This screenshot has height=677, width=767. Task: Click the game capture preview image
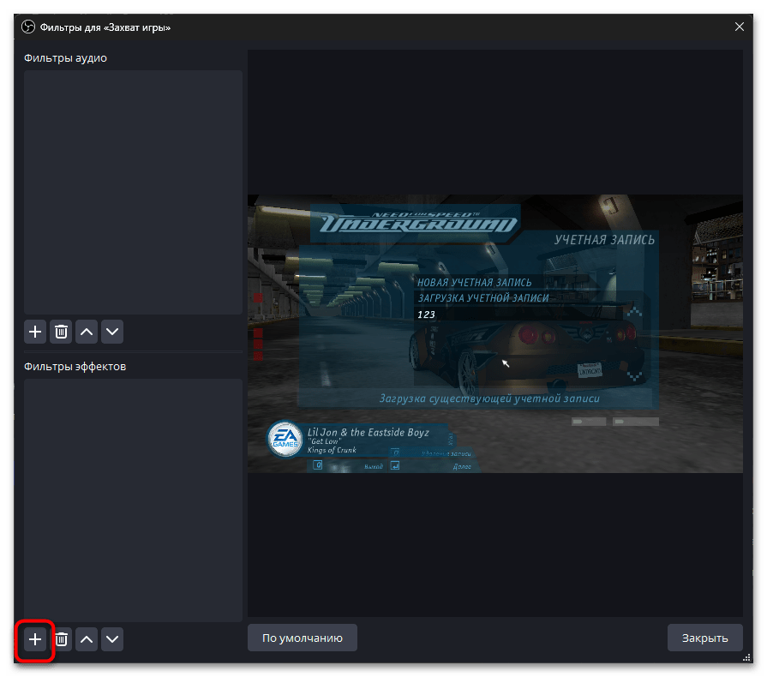[495, 333]
